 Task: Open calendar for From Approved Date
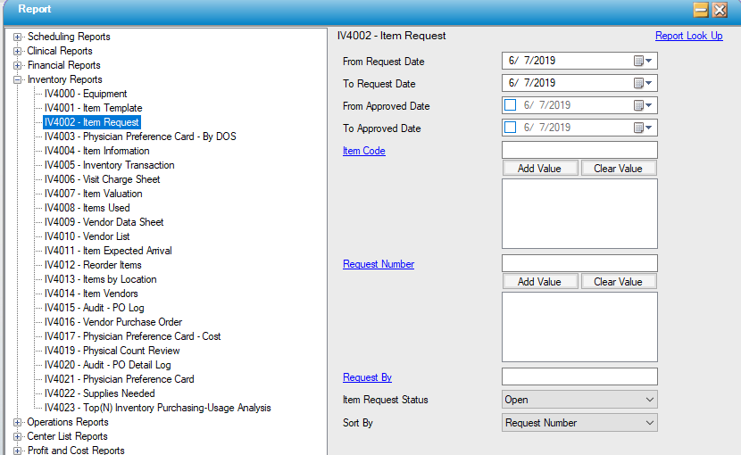[x=643, y=105]
